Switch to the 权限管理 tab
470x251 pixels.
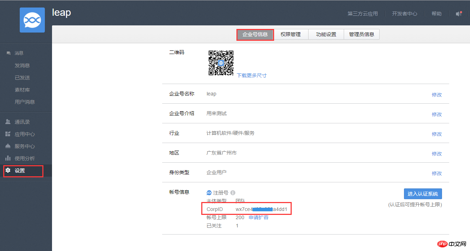[x=291, y=34]
